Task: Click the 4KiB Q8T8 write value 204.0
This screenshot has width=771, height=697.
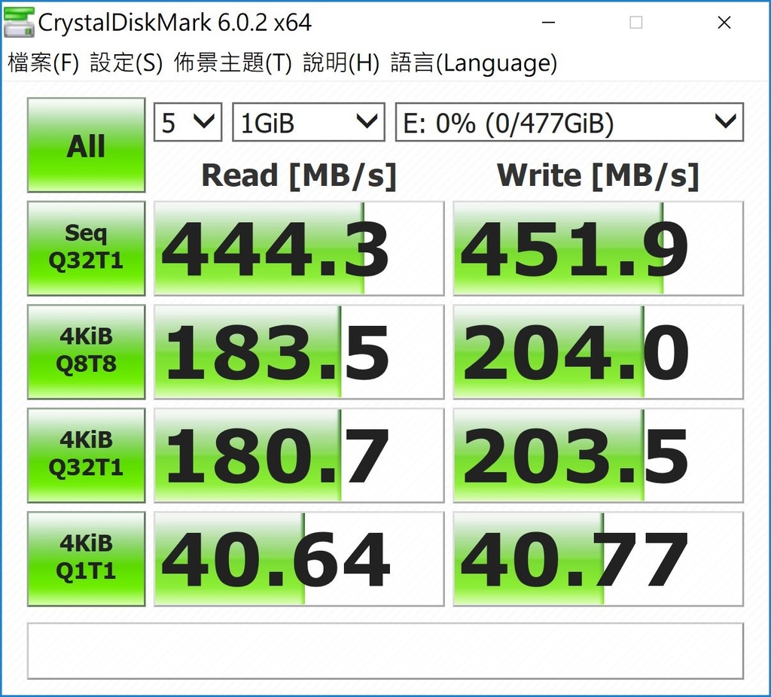Action: [598, 352]
